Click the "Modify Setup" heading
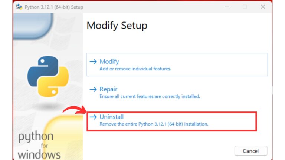The height and width of the screenshot is (160, 285). (117, 26)
